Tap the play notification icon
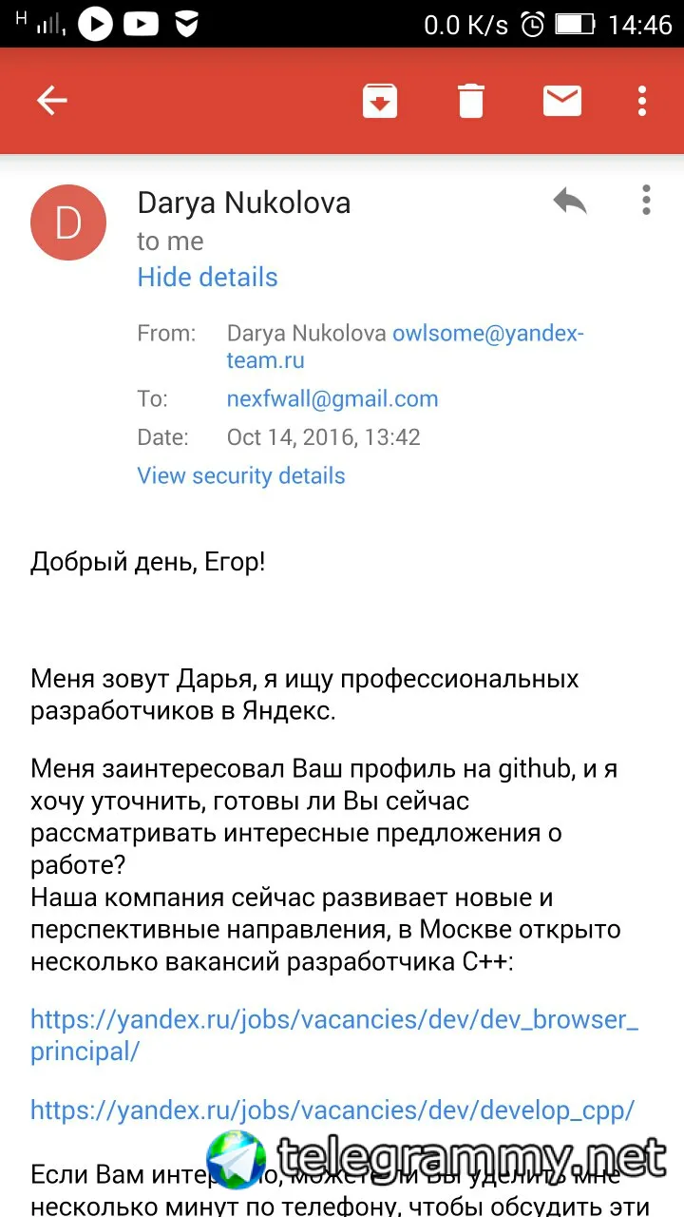684x1217 pixels. point(95,23)
